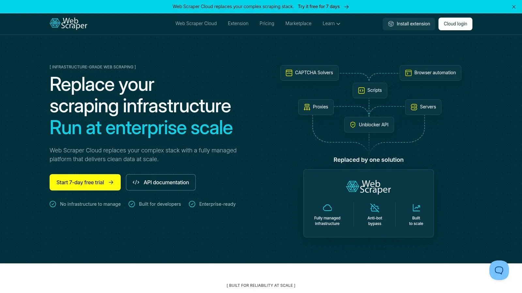Go to the Extension page
The height and width of the screenshot is (293, 522).
pos(238,23)
